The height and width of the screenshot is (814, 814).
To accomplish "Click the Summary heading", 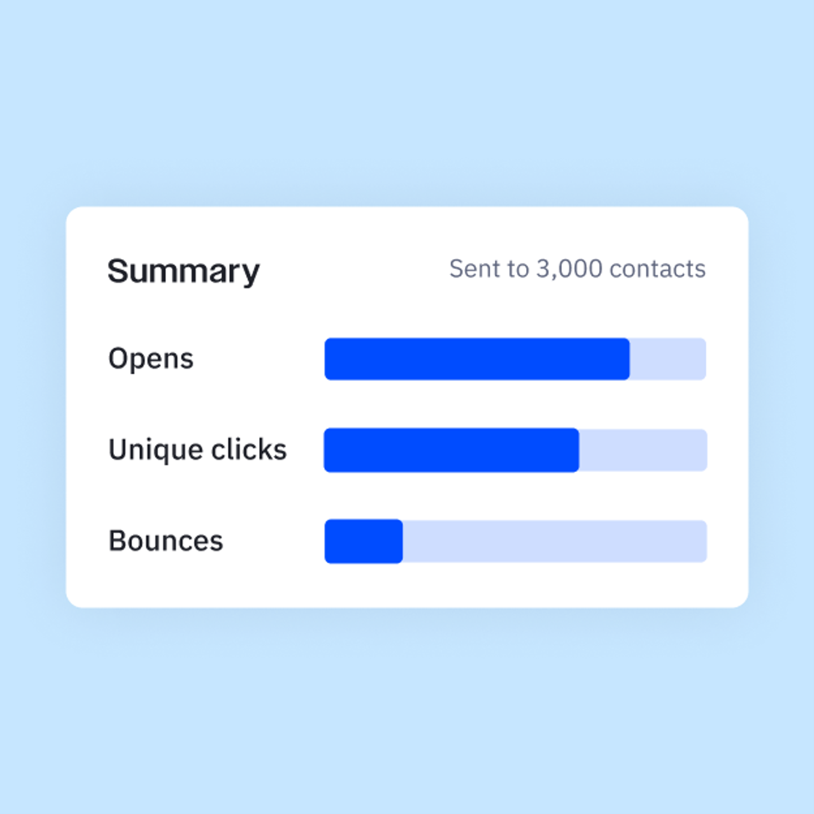I will [183, 271].
